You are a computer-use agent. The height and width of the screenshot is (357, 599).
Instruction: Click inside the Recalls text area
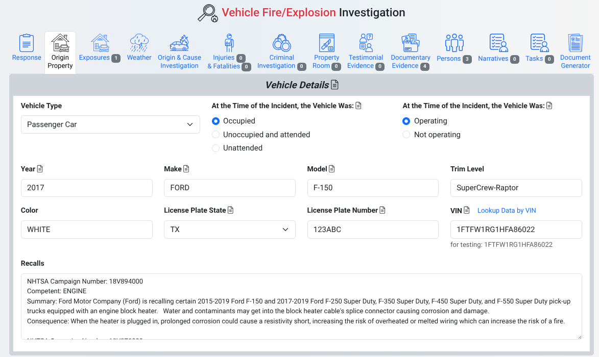click(x=301, y=306)
